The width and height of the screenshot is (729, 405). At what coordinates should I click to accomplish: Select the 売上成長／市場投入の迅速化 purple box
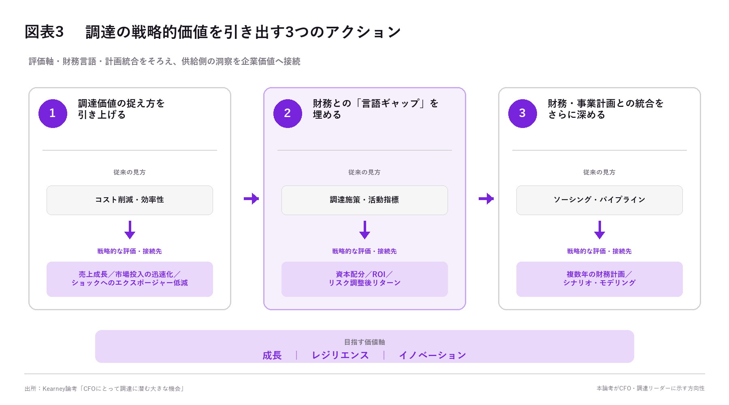point(130,279)
